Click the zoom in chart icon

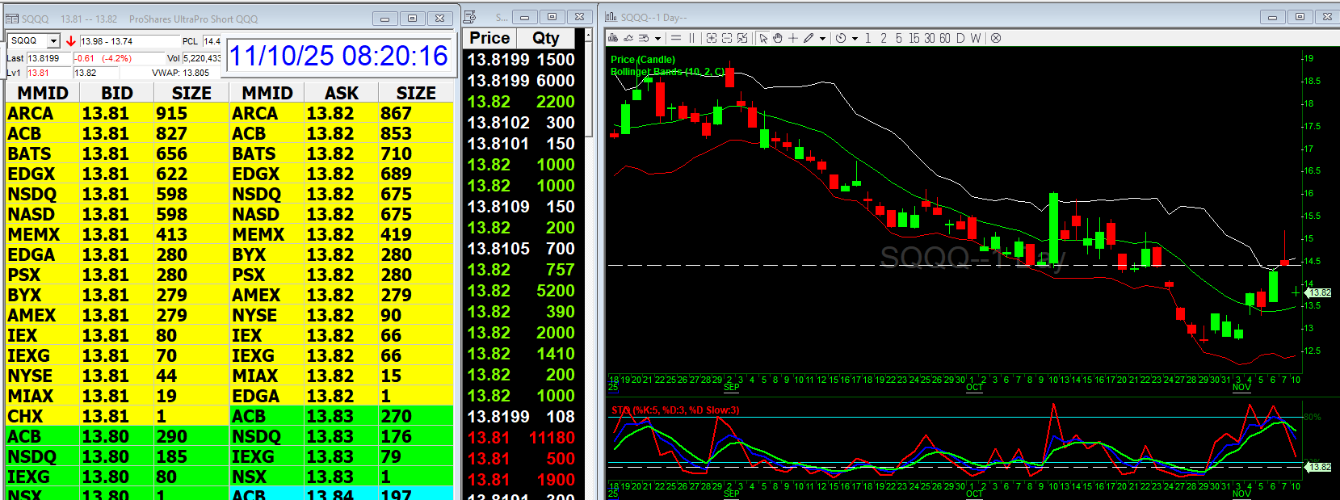click(x=712, y=38)
